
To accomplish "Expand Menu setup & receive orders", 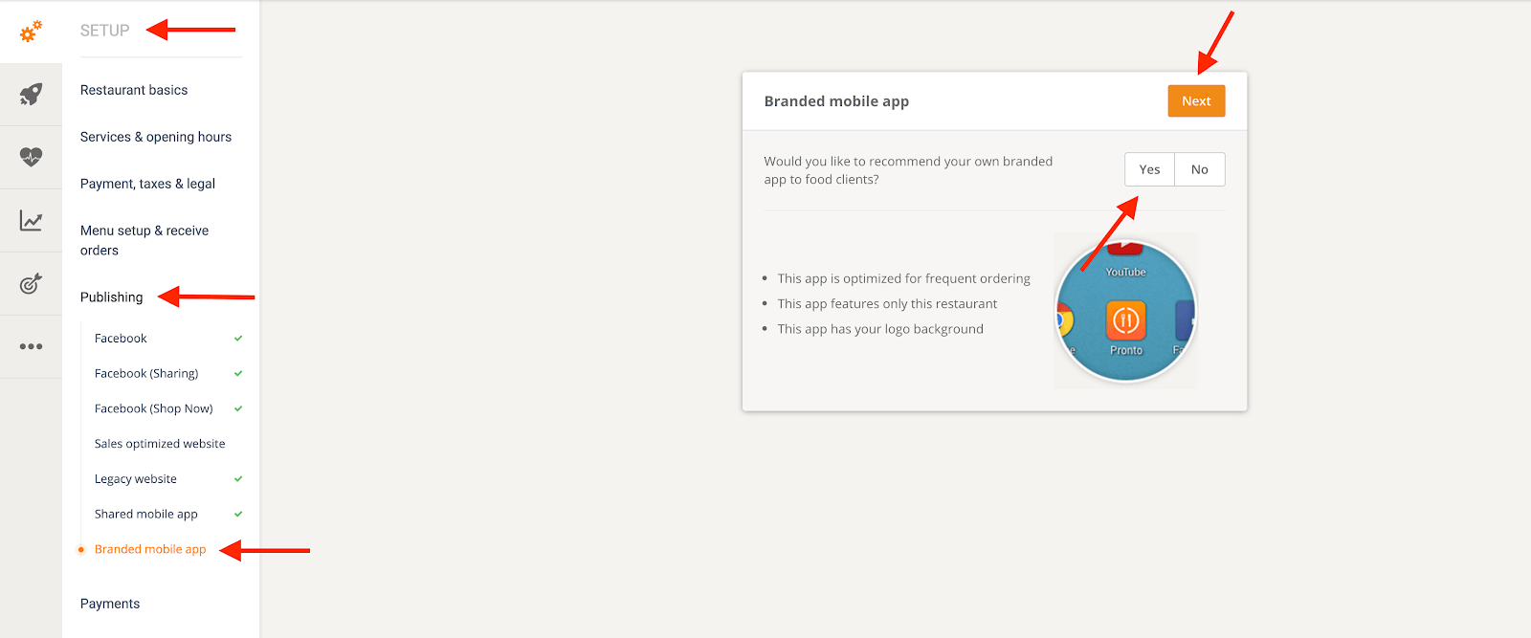I will (x=144, y=240).
